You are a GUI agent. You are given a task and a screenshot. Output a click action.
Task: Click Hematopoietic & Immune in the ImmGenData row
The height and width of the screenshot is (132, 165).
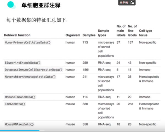tap(149, 106)
